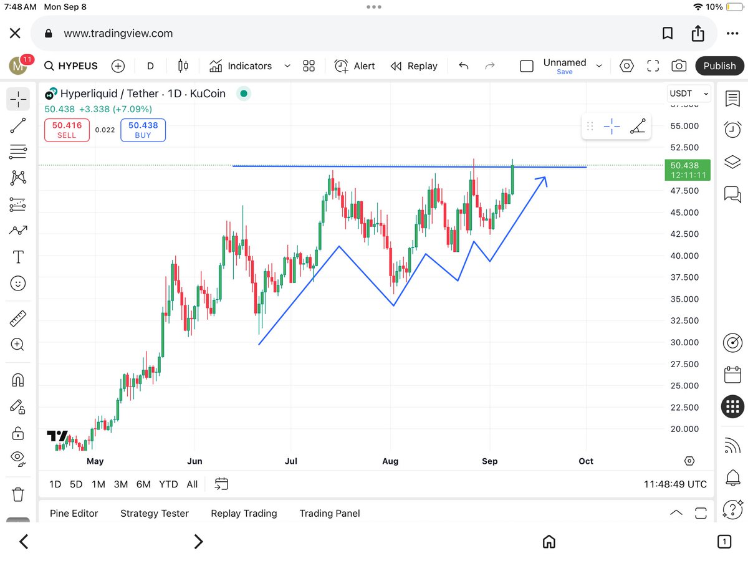Create an Alert
Screen dimensions: 748x561
355,66
